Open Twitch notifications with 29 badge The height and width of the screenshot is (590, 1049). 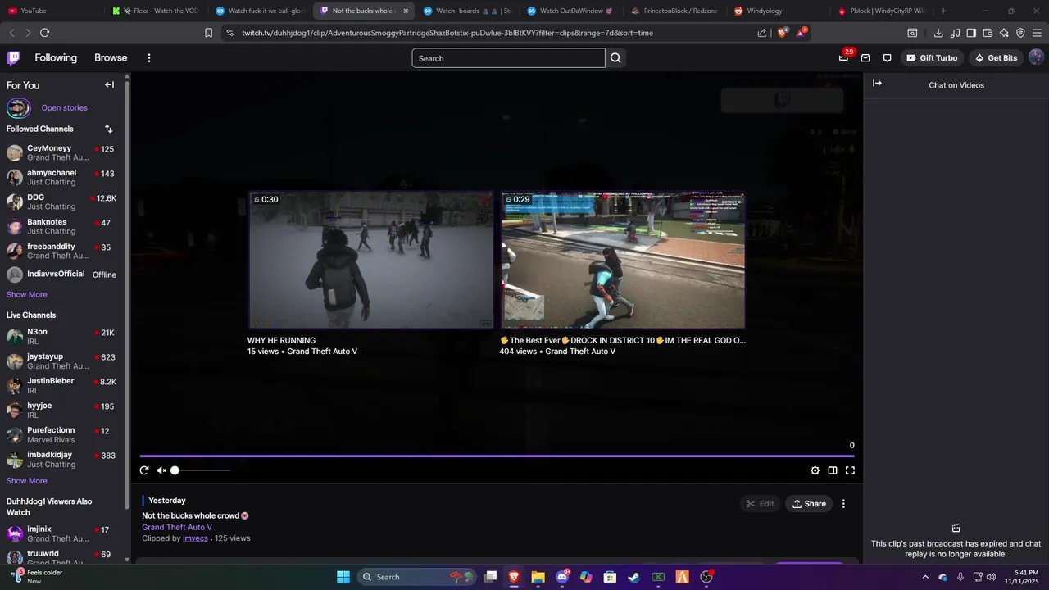tap(844, 57)
